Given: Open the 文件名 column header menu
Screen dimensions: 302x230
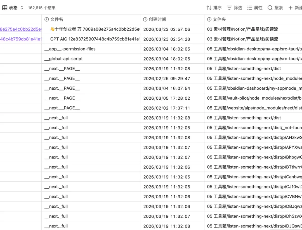Looking at the screenshot, I should [57, 19].
